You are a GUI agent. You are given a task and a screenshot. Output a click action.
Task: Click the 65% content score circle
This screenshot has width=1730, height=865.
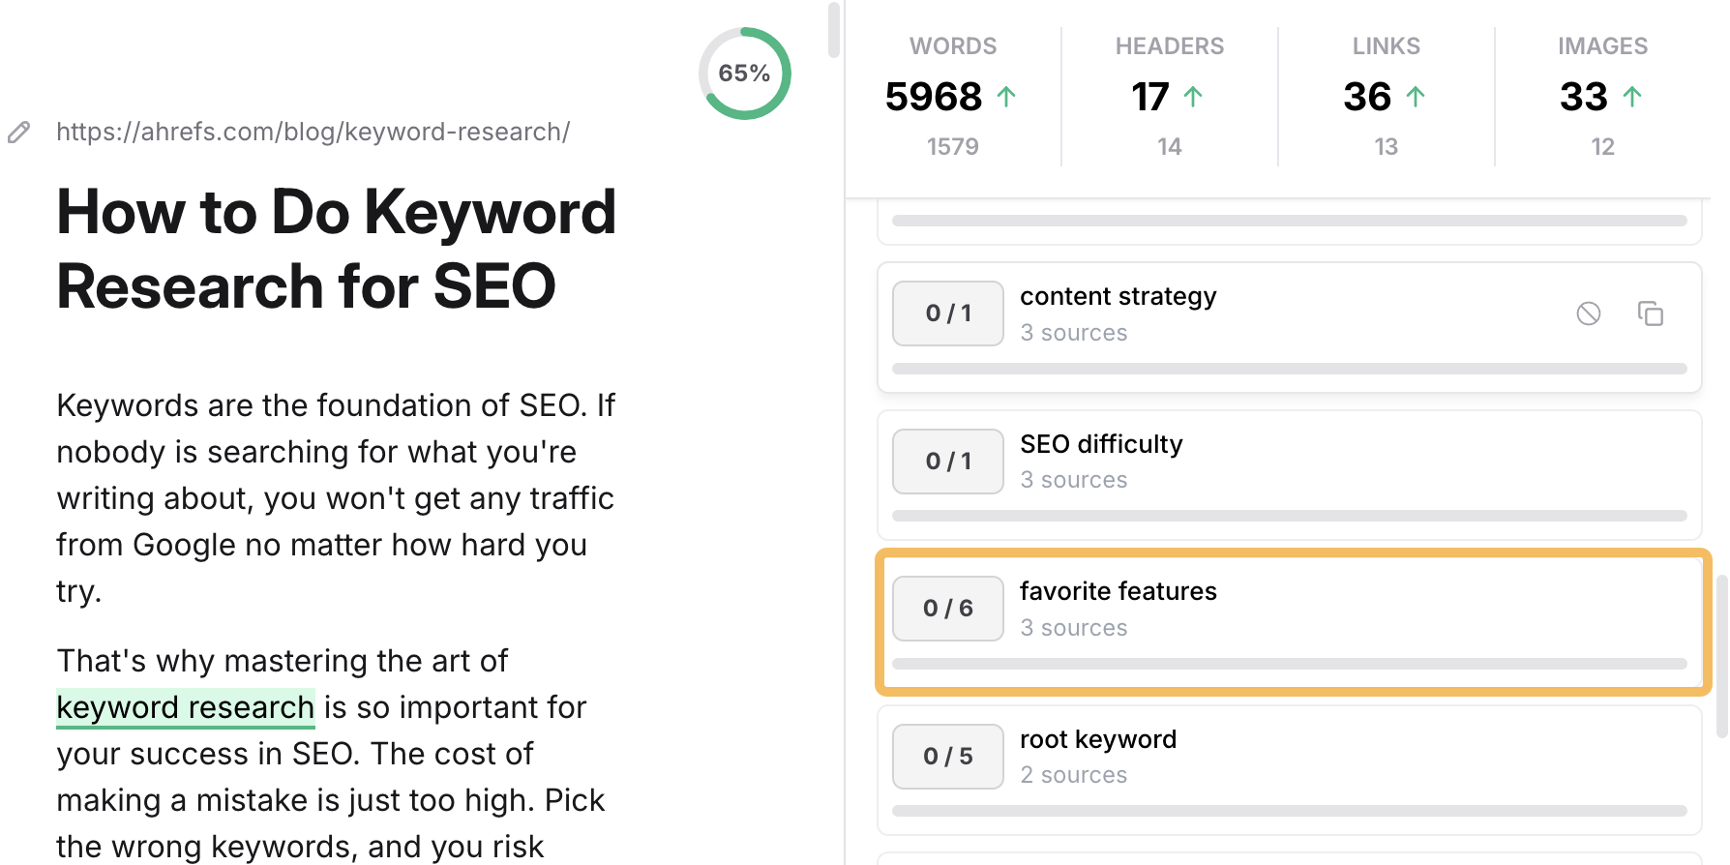(744, 74)
